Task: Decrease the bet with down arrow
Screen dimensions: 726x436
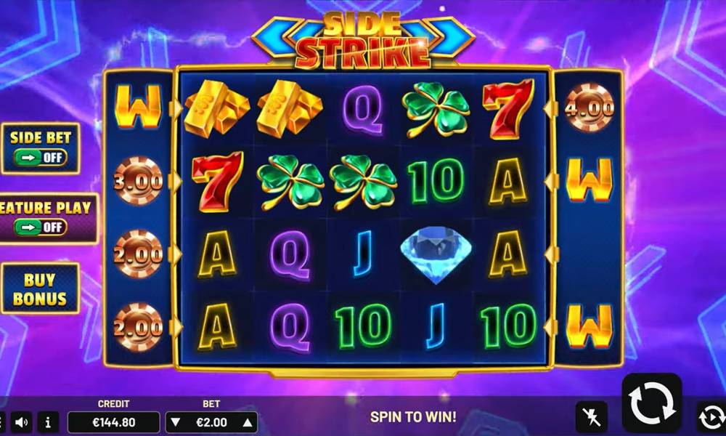Action: click(175, 422)
